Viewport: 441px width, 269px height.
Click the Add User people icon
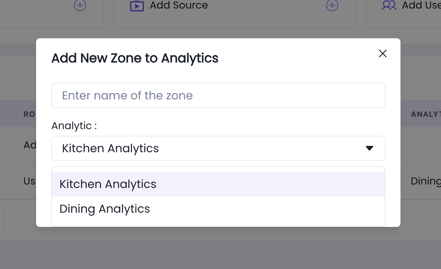[389, 5]
